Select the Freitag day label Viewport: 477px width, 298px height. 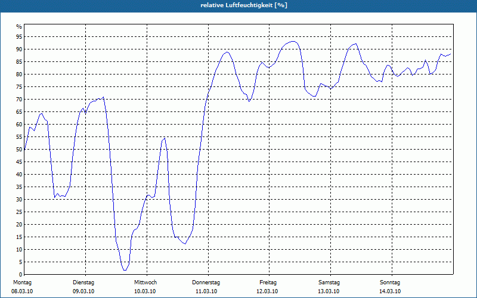click(x=268, y=283)
